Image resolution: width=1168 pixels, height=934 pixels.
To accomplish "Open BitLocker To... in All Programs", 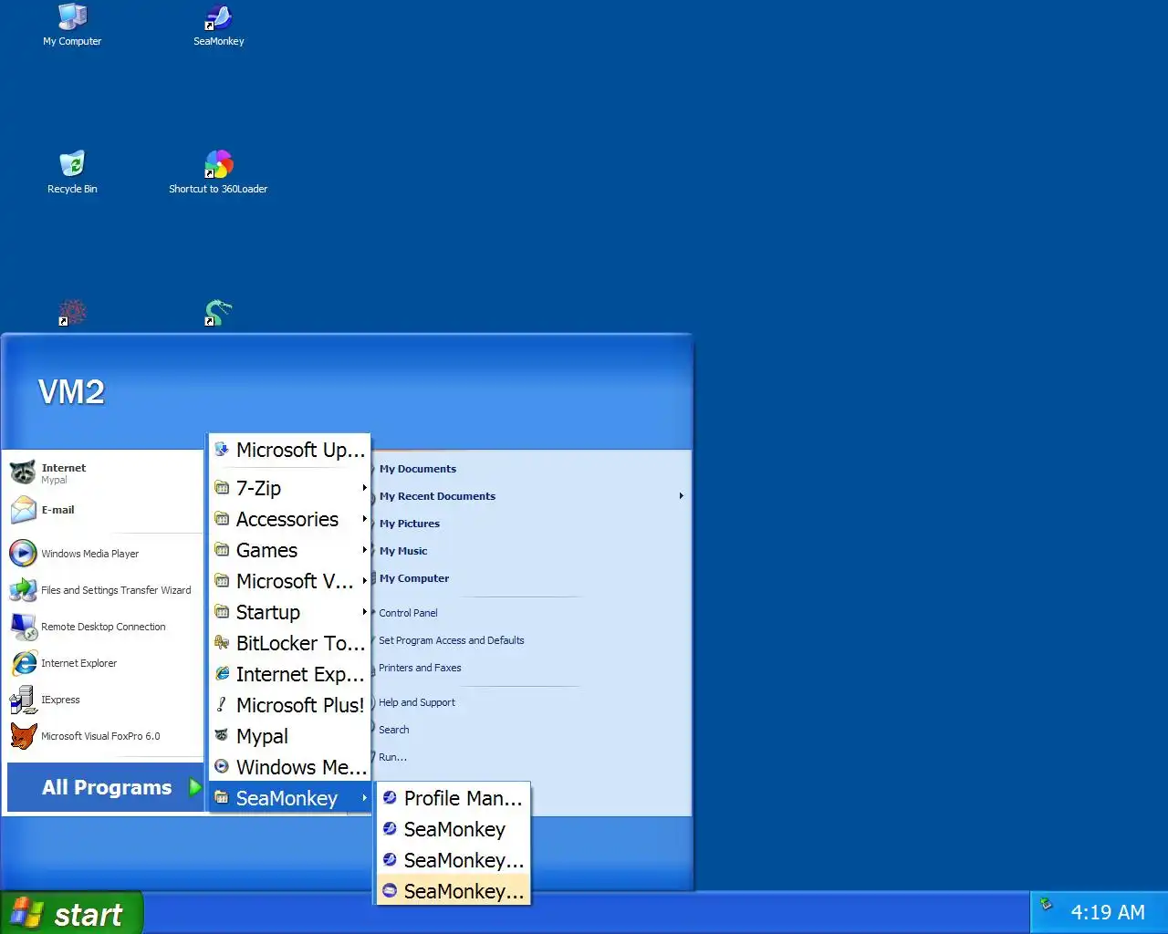I will [289, 643].
